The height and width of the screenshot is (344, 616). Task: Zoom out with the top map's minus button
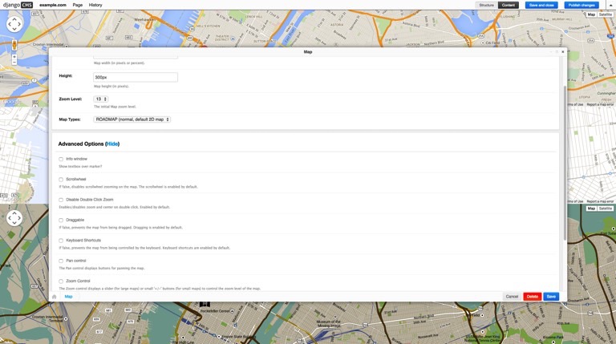14,62
